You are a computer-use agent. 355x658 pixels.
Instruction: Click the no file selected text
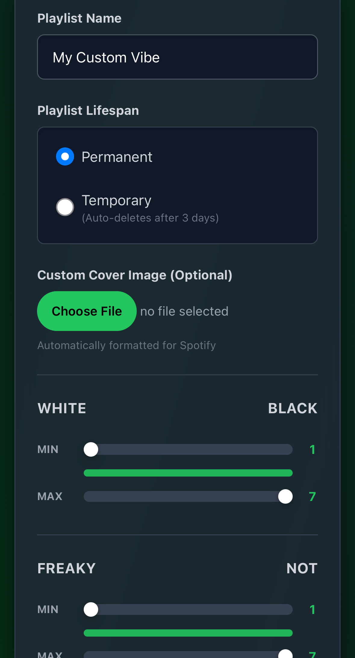[x=184, y=311]
